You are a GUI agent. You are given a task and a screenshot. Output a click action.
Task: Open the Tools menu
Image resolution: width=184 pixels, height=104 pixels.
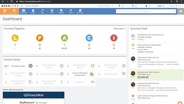(71, 11)
